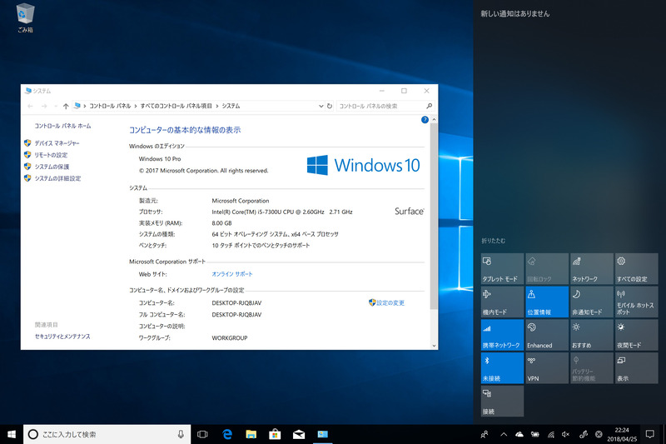
Task: Open セキュリティとメンテナンス link
Action: tap(62, 337)
